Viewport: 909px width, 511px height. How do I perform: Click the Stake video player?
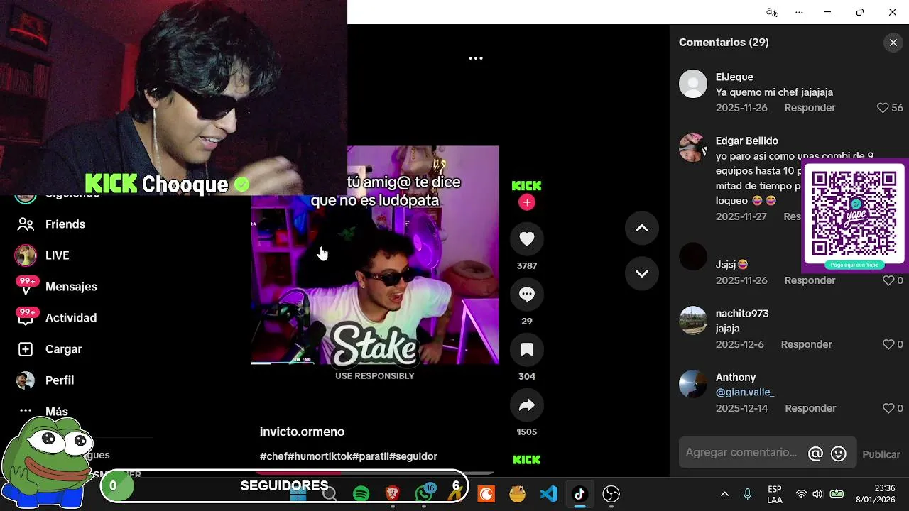pyautogui.click(x=375, y=255)
